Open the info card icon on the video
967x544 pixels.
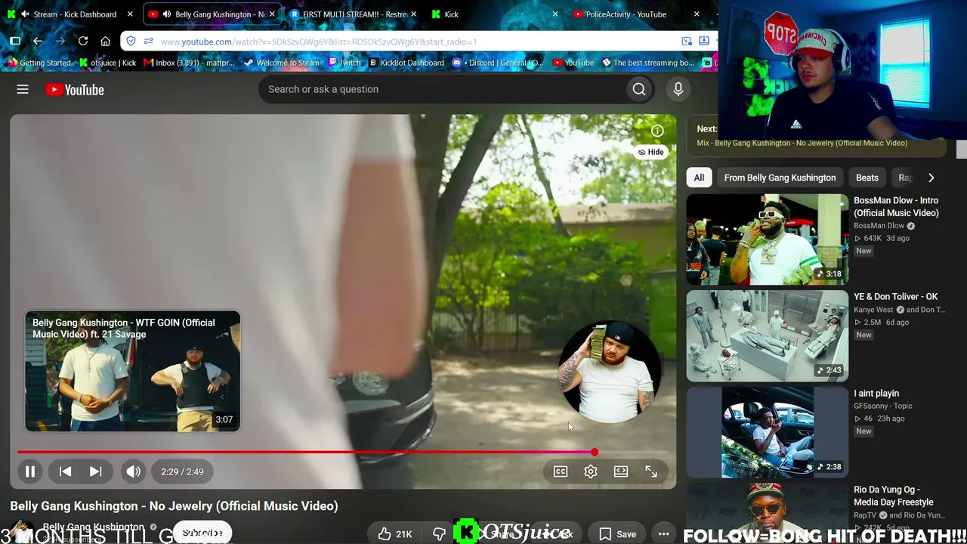pos(657,131)
